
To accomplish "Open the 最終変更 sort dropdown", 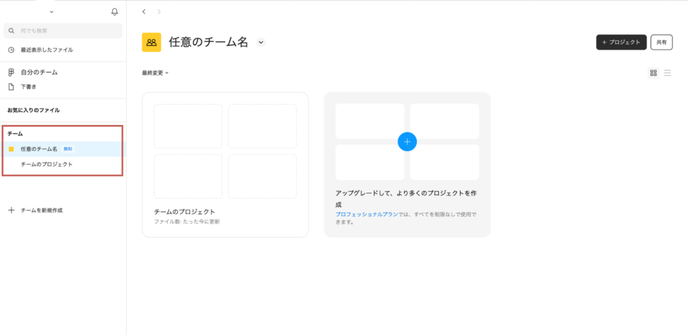I will pyautogui.click(x=155, y=73).
